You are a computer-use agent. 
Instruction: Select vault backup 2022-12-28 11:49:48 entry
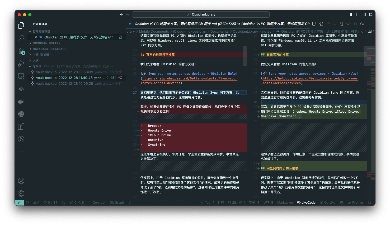(x=77, y=78)
